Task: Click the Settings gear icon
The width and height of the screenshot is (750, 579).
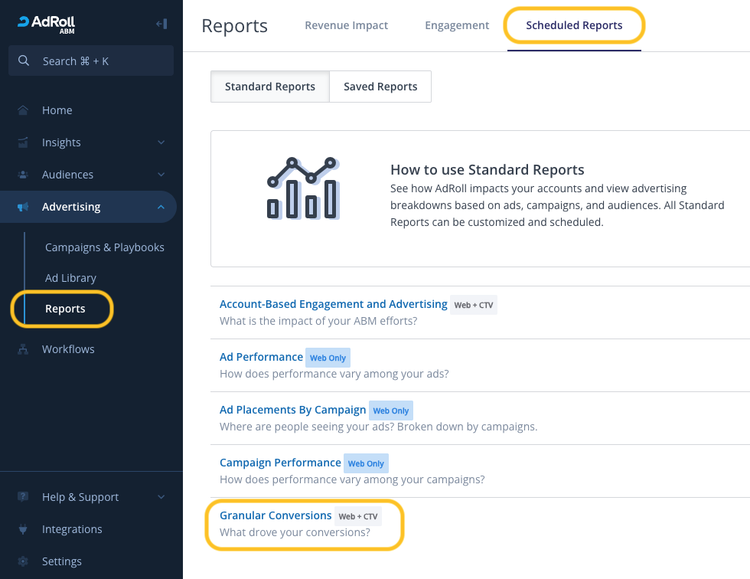Action: click(x=24, y=561)
